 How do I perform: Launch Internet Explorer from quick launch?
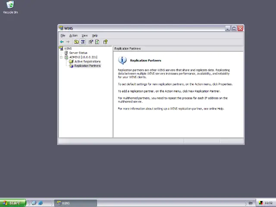point(41,203)
